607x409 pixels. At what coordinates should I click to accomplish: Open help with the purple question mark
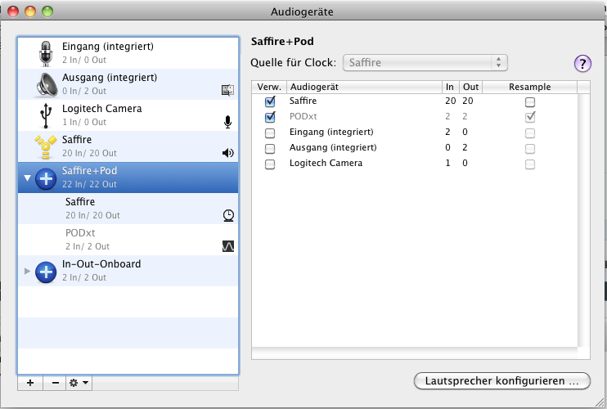(x=582, y=64)
